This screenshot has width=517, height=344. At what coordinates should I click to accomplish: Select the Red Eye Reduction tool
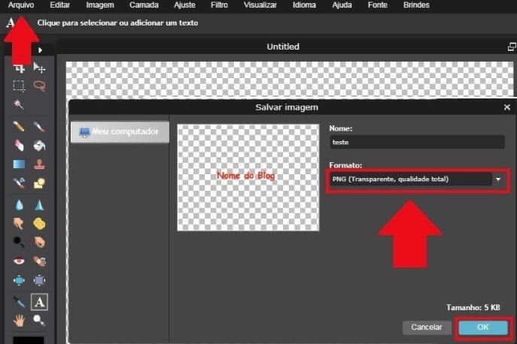(20, 261)
